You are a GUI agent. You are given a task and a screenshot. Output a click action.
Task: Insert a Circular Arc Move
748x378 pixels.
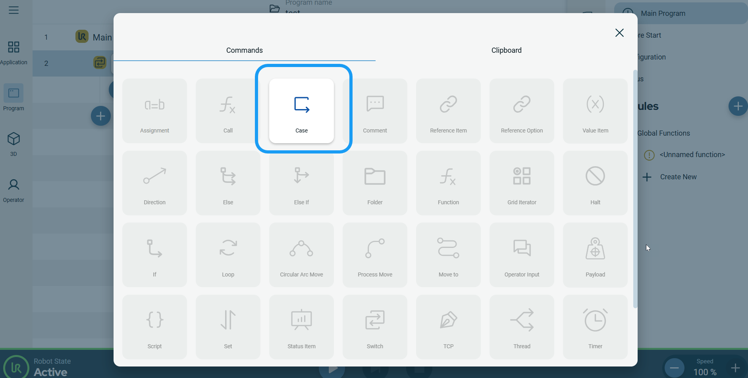[x=301, y=255]
